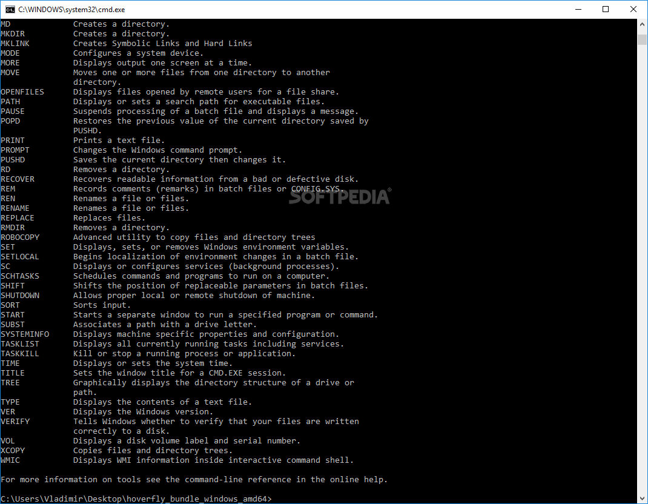This screenshot has height=504, width=648.
Task: Click the MODE command name
Action: click(x=10, y=53)
